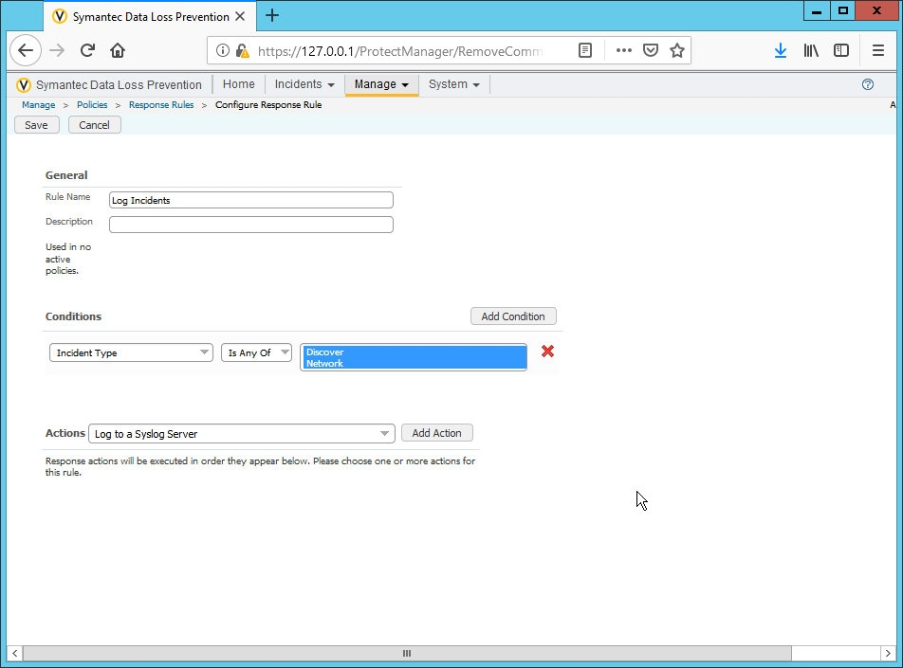
Task: Click the browser address bar URL
Action: 399,51
